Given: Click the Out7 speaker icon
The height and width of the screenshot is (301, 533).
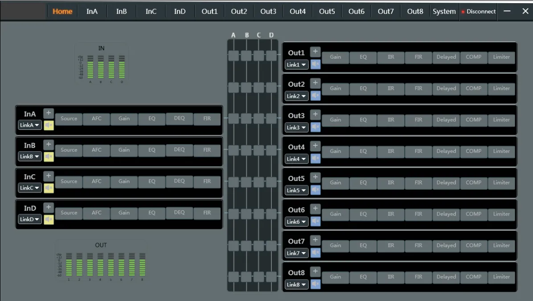Looking at the screenshot, I should pyautogui.click(x=316, y=253).
